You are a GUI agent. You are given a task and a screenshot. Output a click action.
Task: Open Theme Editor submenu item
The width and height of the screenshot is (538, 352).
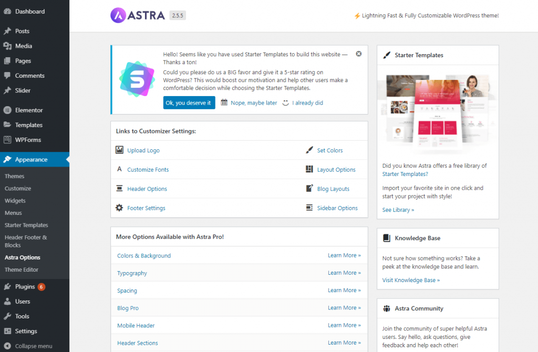click(x=21, y=270)
